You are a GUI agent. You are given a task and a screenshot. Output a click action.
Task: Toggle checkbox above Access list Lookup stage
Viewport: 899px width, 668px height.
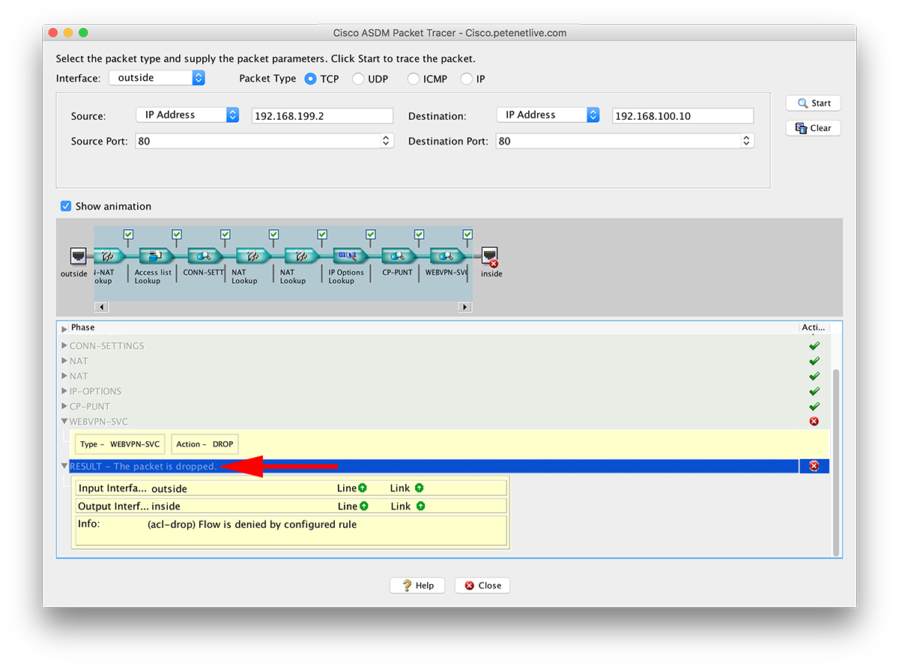coord(177,234)
